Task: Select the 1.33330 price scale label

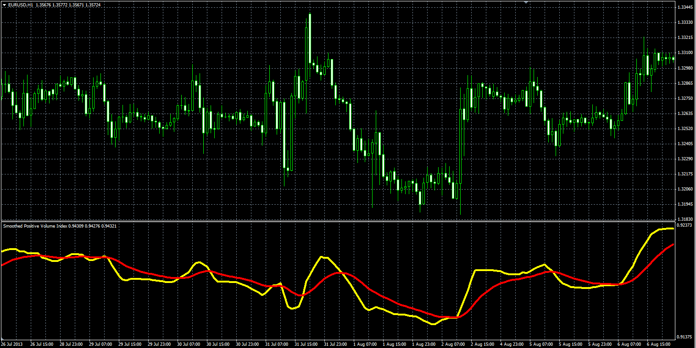Action: 685,22
